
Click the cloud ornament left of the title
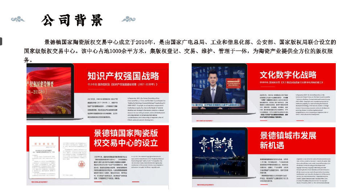[x=18, y=19]
